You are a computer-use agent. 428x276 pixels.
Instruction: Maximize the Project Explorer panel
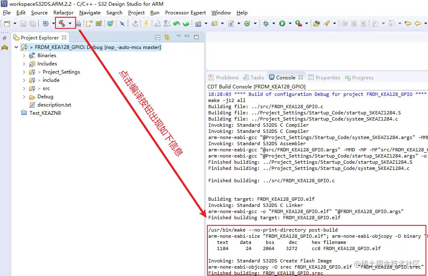196,37
